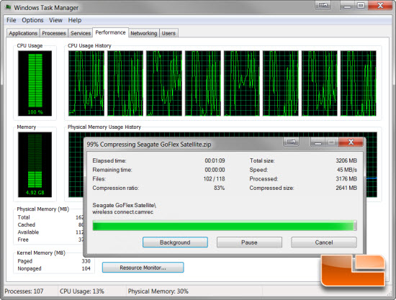Open the View menu
Viewport: 396px width, 300px height.
tap(55, 20)
